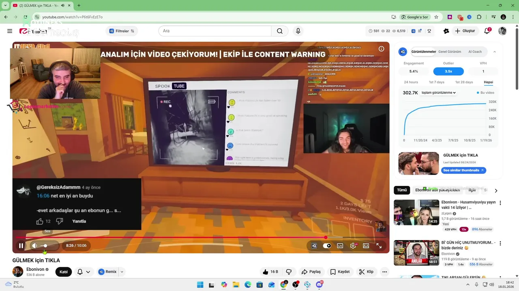
Task: Pause the video playback
Action: [x=21, y=245]
